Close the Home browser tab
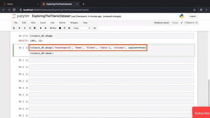This screenshot has height=118, width=210. [x=38, y=4]
